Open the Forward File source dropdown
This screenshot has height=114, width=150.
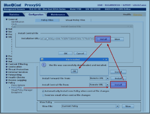[108, 78]
